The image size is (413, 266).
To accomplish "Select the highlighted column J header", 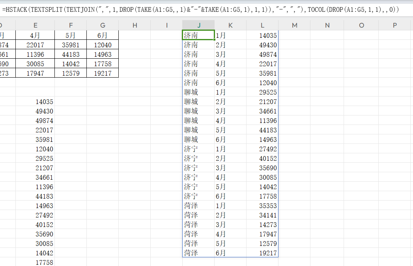I will click(198, 25).
